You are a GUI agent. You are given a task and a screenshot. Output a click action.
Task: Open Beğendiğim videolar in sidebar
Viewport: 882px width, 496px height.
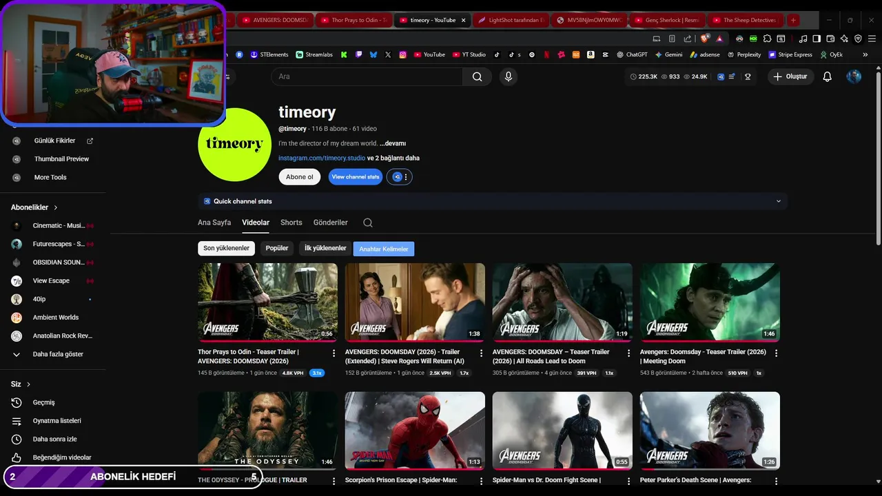coord(61,457)
